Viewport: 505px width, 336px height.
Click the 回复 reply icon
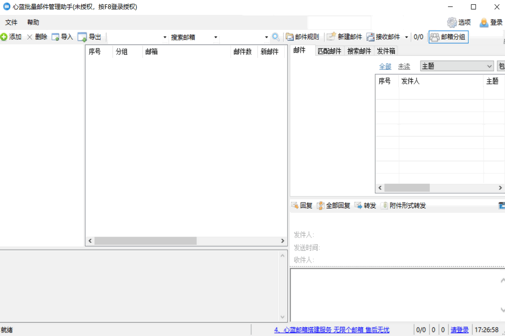click(x=302, y=205)
